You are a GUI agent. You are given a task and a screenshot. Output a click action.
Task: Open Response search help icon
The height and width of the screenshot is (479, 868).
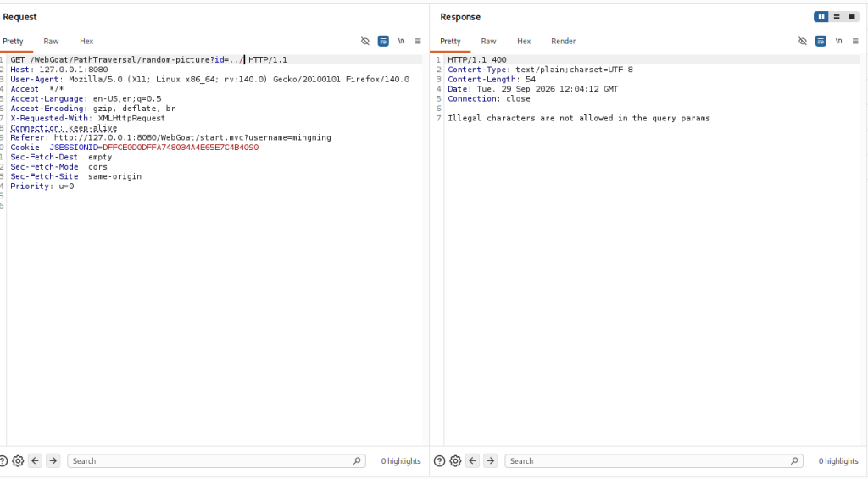(440, 460)
